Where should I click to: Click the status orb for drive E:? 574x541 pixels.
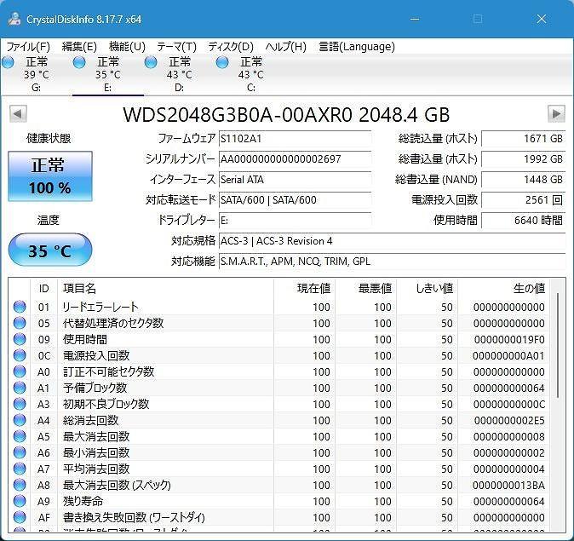coord(79,63)
